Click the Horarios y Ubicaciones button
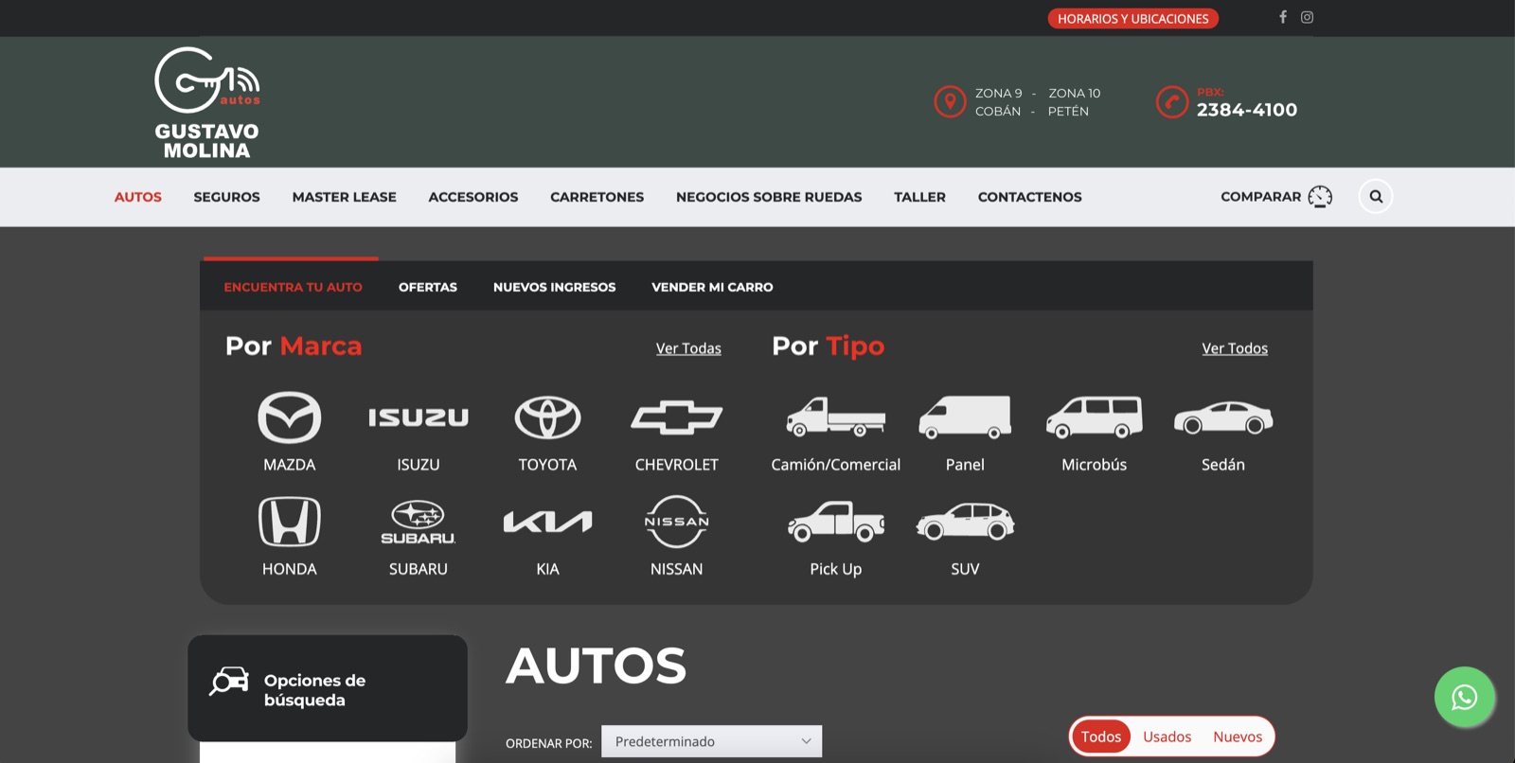The width and height of the screenshot is (1515, 763). click(x=1133, y=18)
